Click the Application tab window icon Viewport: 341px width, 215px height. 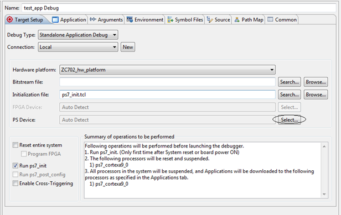pos(55,19)
